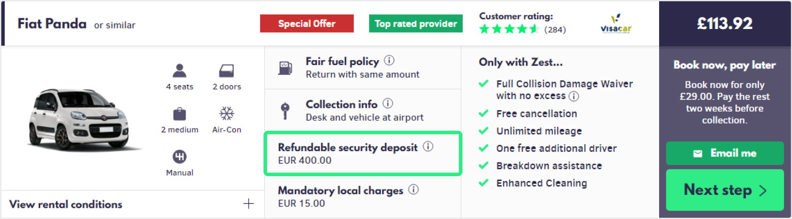This screenshot has height=219, width=792.
Task: Click the Top rated provider green badge
Action: [x=416, y=24]
